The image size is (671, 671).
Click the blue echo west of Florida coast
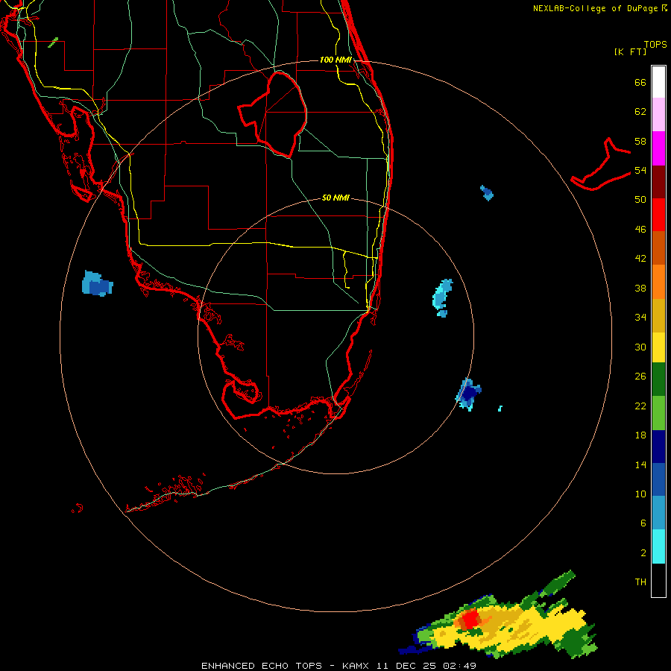pos(97,284)
